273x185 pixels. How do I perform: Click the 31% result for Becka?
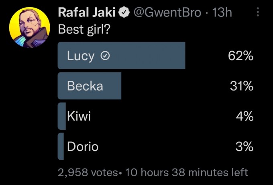[242, 86]
